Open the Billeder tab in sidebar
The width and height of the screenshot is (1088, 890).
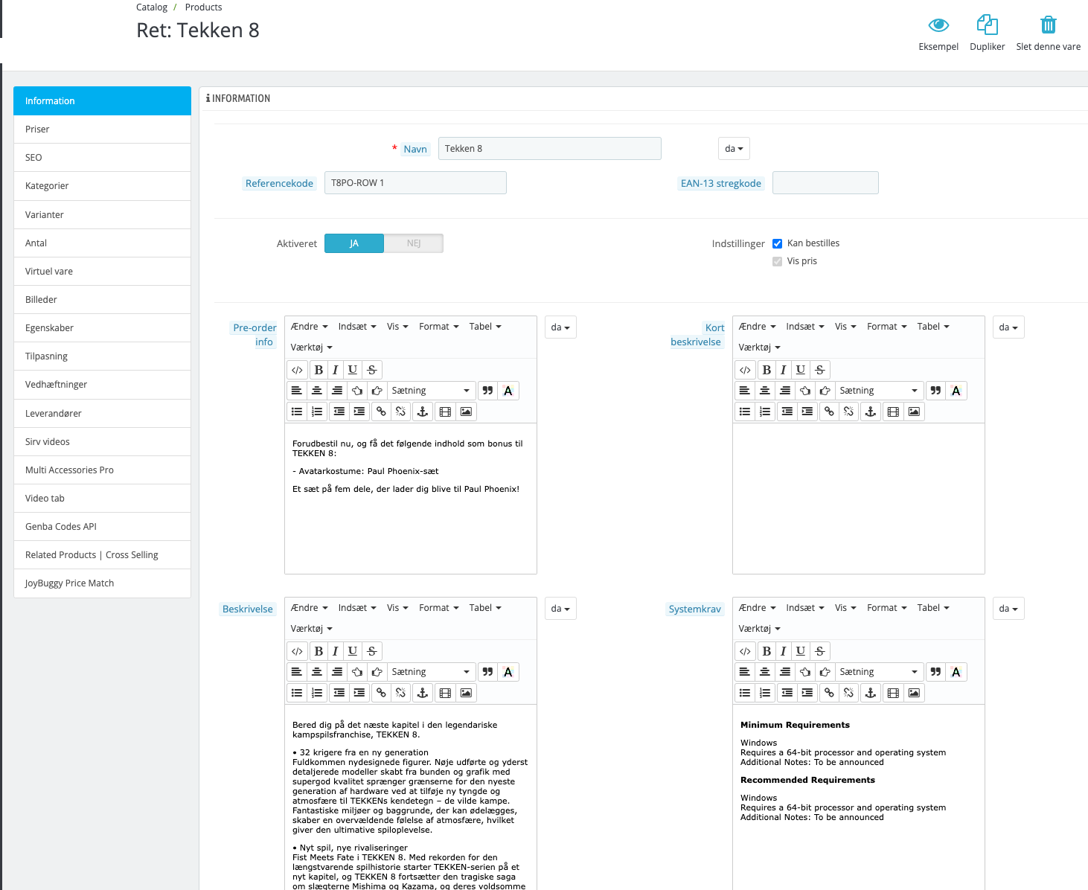coord(102,300)
